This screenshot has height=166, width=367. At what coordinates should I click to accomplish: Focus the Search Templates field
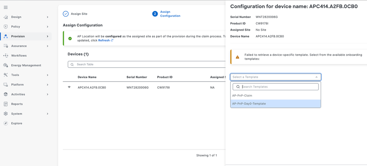(x=276, y=87)
